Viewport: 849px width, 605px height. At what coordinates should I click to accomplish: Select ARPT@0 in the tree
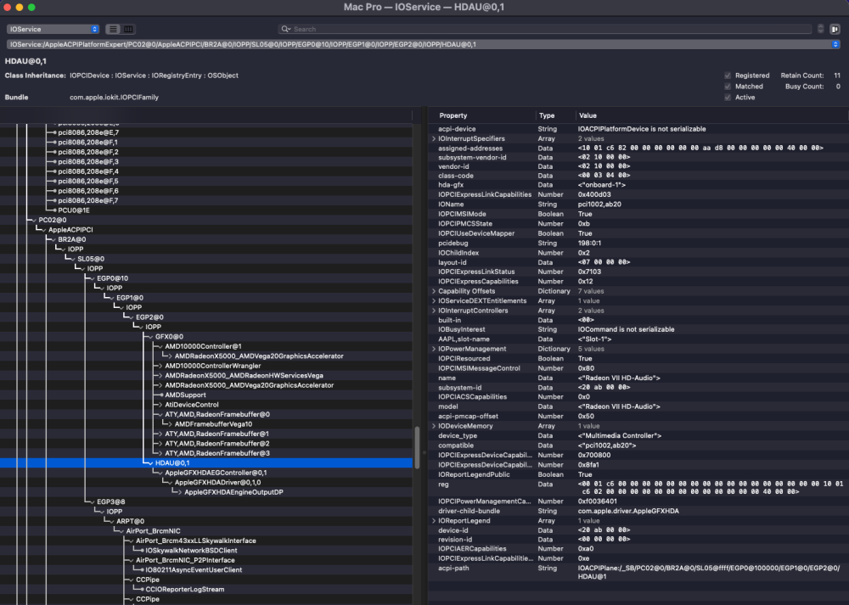tap(131, 522)
